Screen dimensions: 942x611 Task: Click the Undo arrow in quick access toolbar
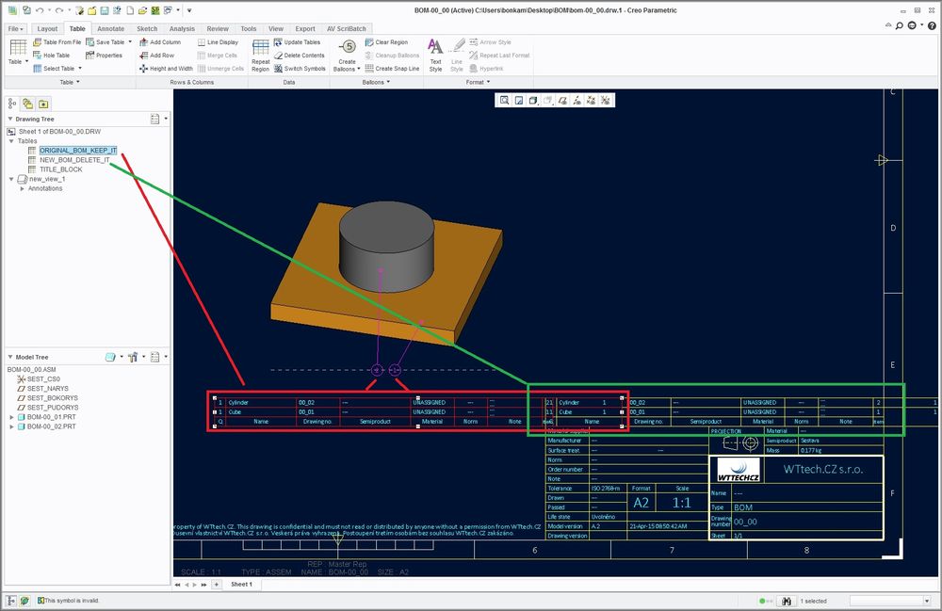[40, 10]
